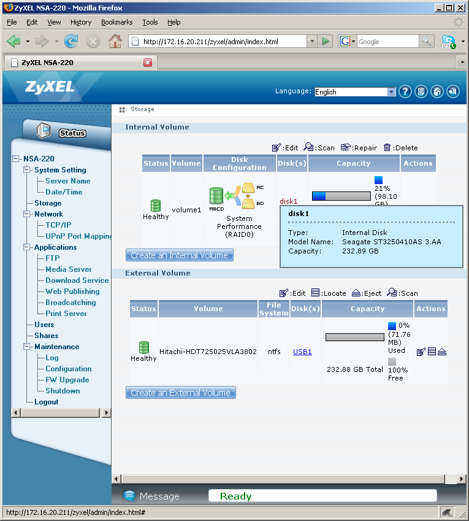
Task: Open TCP/IP settings
Action: (58, 225)
